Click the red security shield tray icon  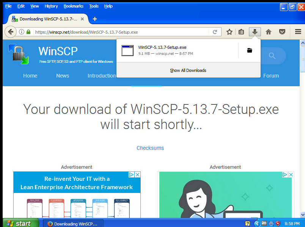[278, 224]
